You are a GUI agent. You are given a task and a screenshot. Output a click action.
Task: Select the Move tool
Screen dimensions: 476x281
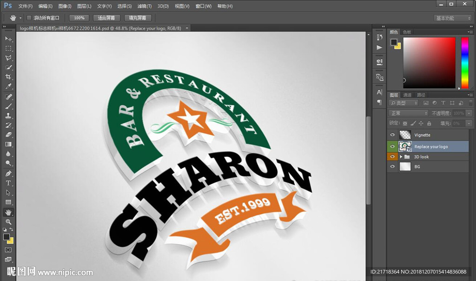click(8, 39)
